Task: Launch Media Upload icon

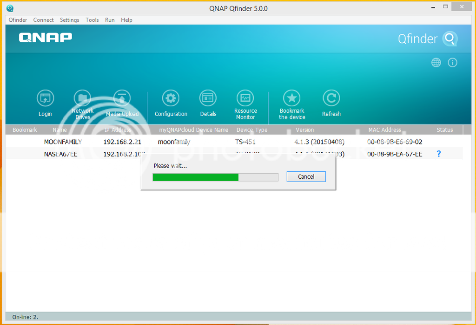Action: pos(122,98)
